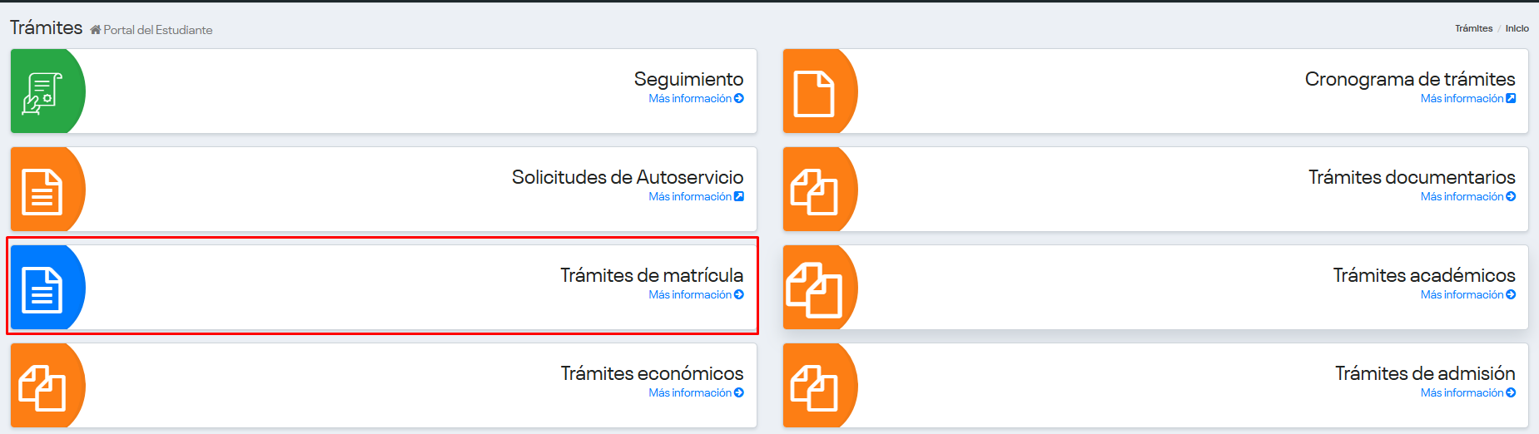Open Más información under Cronograma de trámites

tap(1467, 98)
